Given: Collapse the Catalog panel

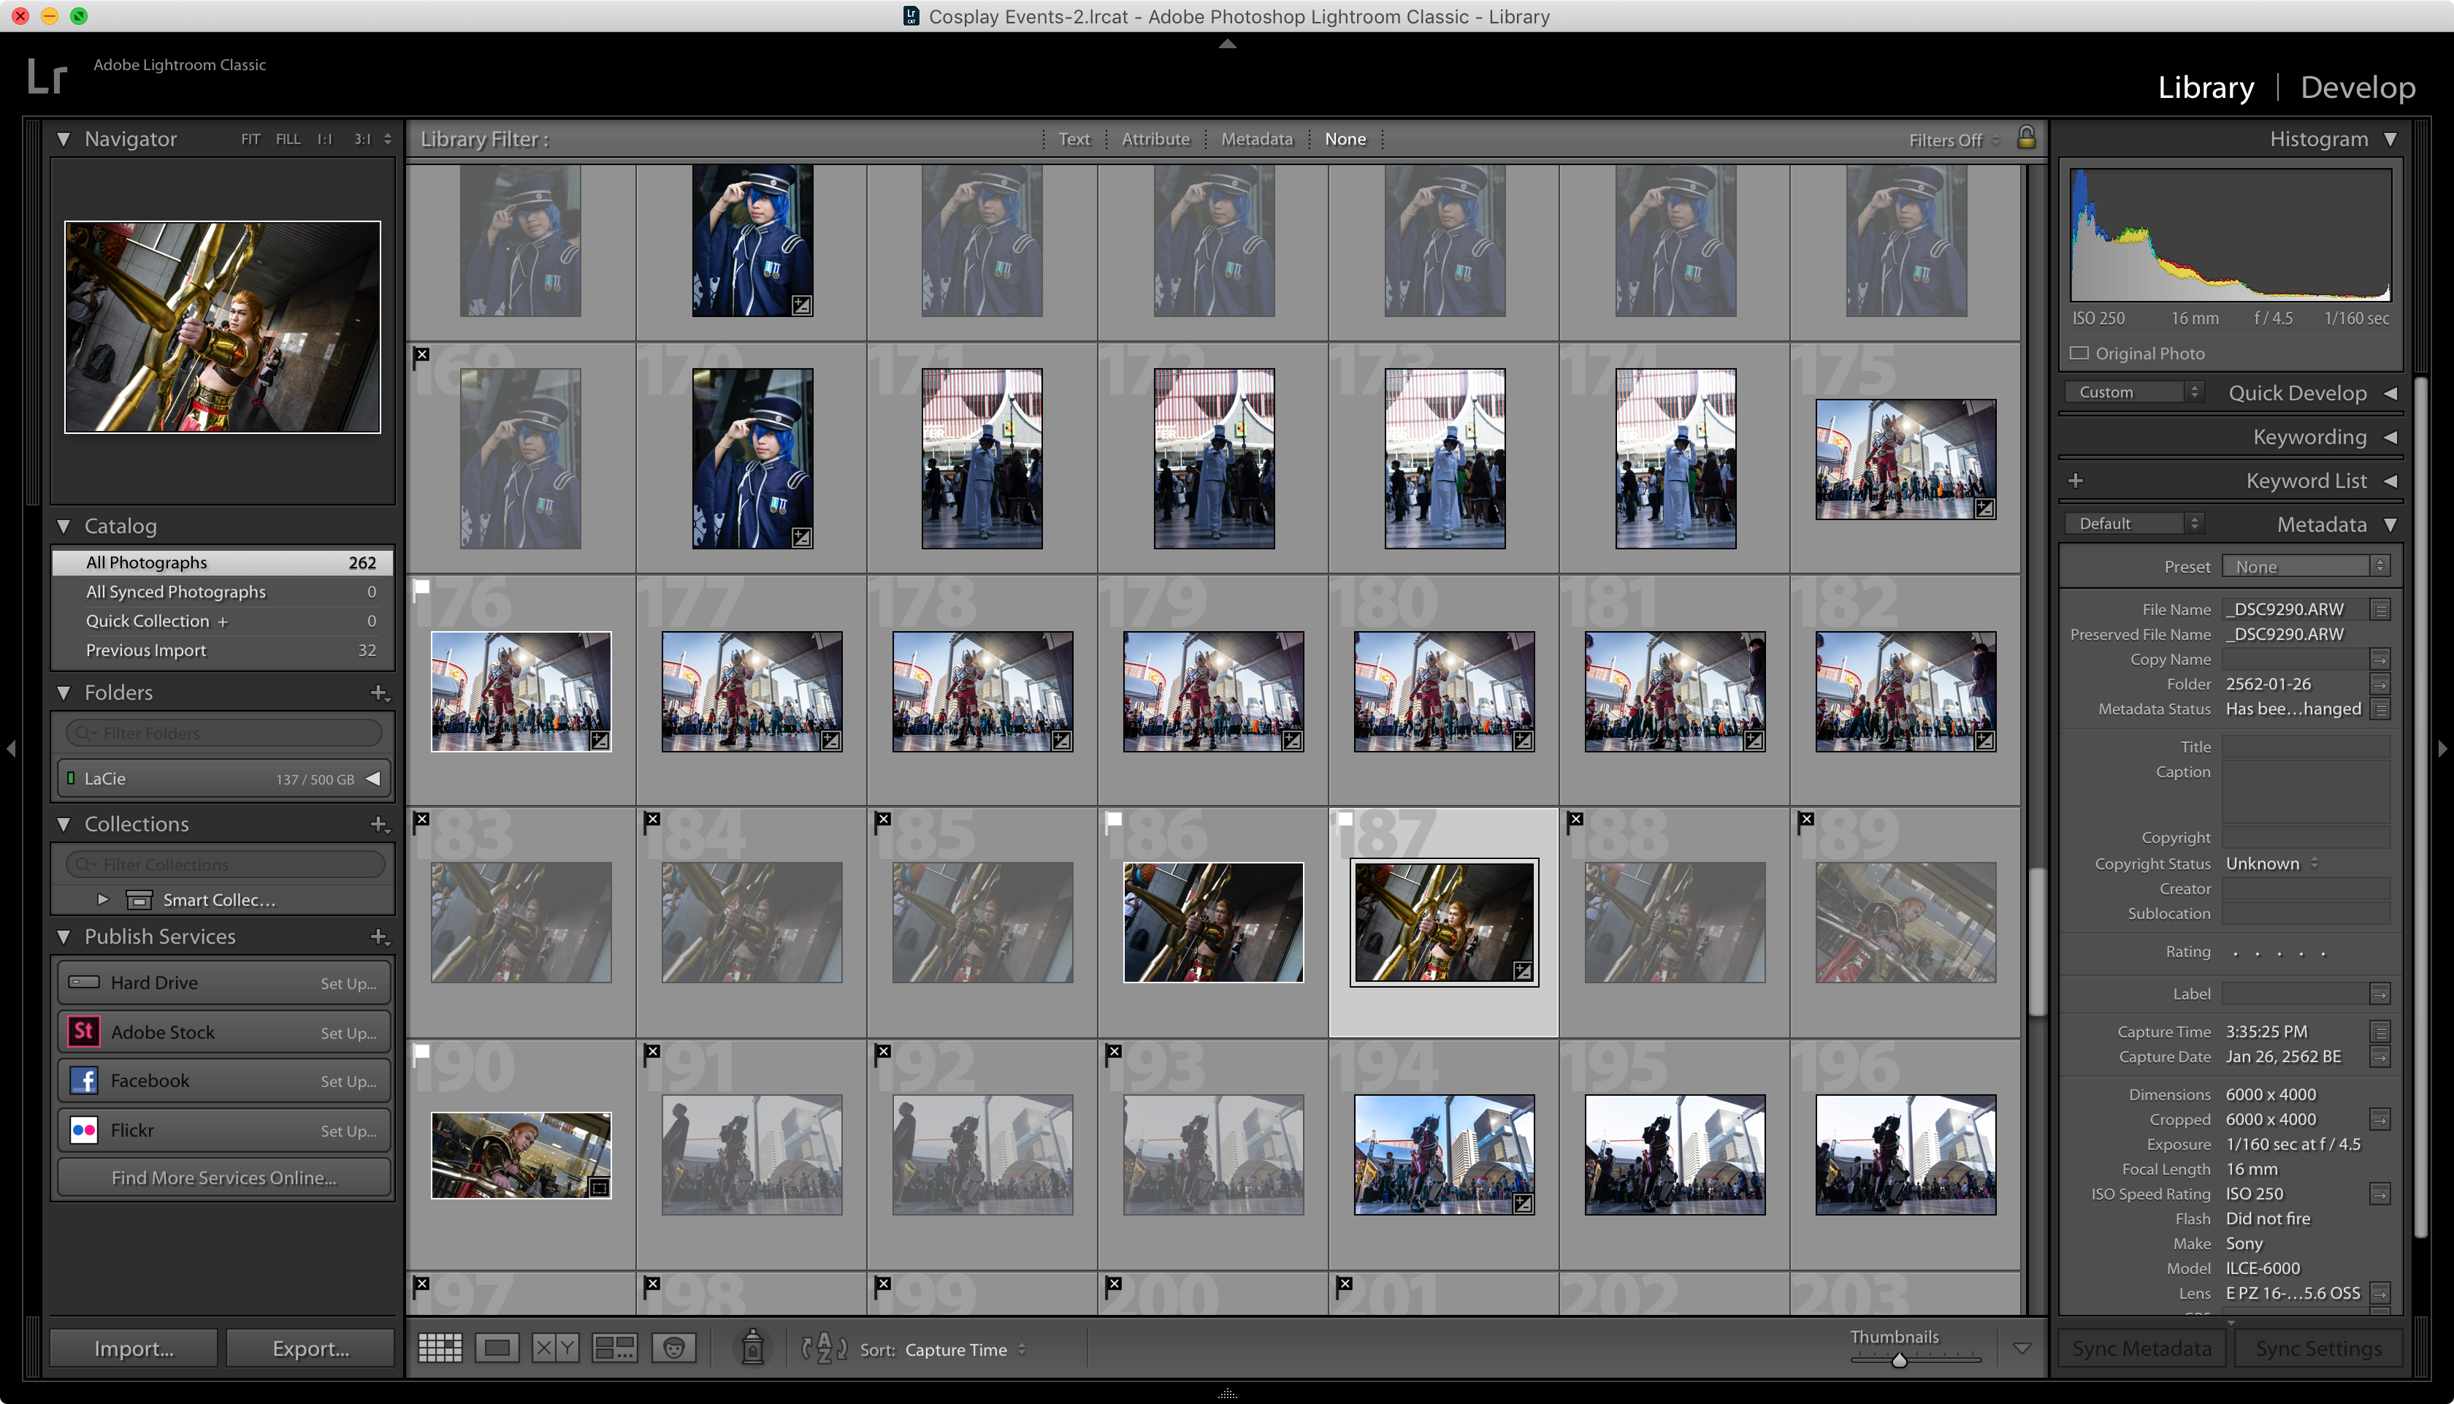Looking at the screenshot, I should [64, 527].
